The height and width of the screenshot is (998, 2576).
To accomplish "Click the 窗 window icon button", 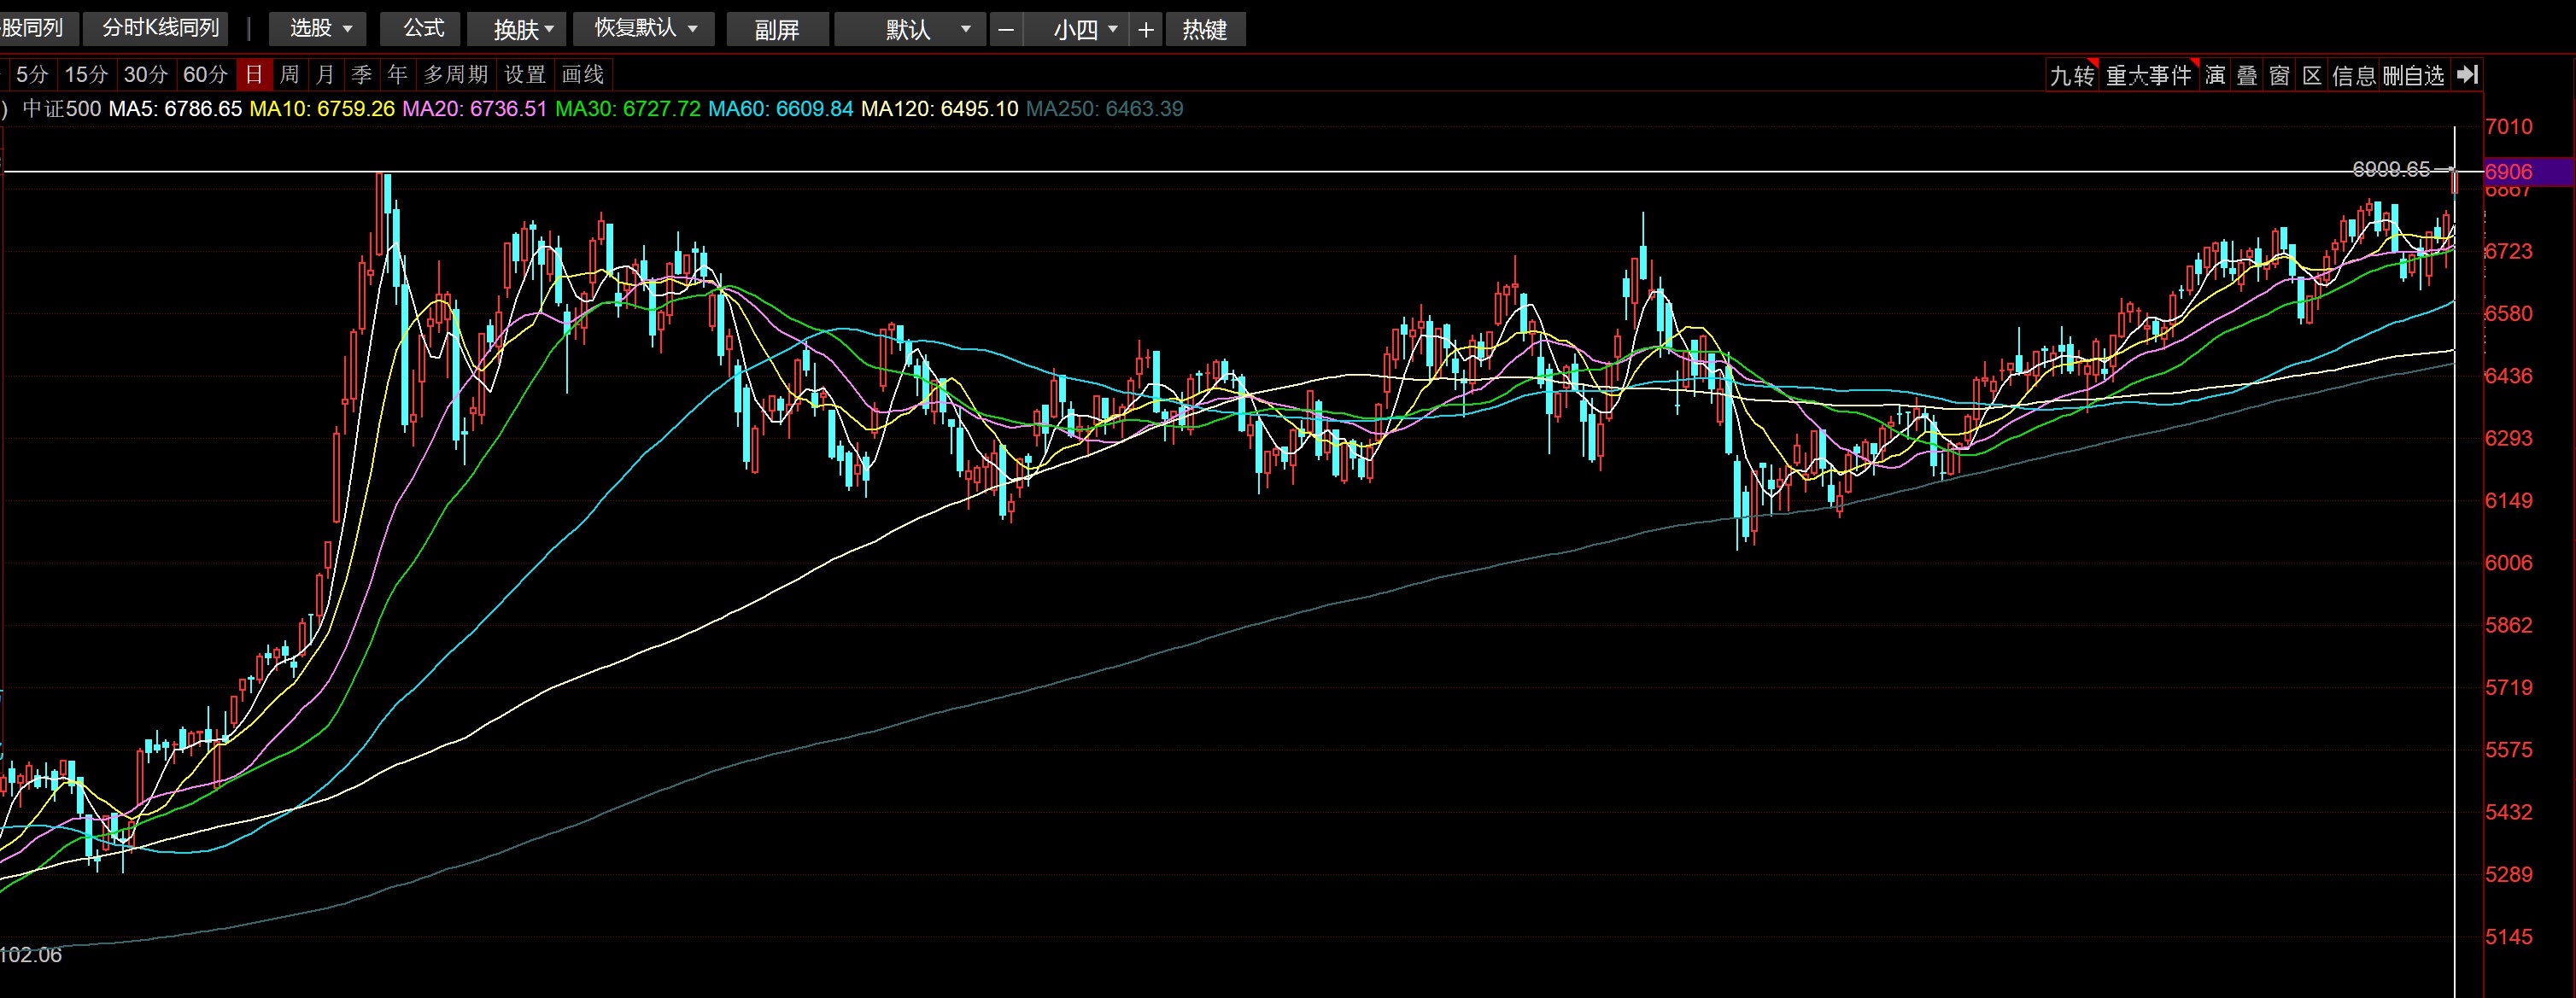I will click(2279, 75).
